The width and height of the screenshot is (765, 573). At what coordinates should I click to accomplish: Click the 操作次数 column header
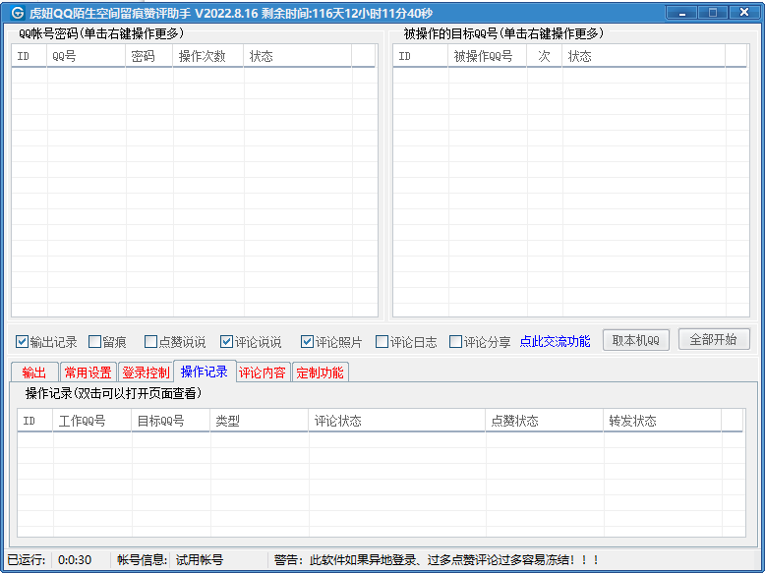[207, 56]
